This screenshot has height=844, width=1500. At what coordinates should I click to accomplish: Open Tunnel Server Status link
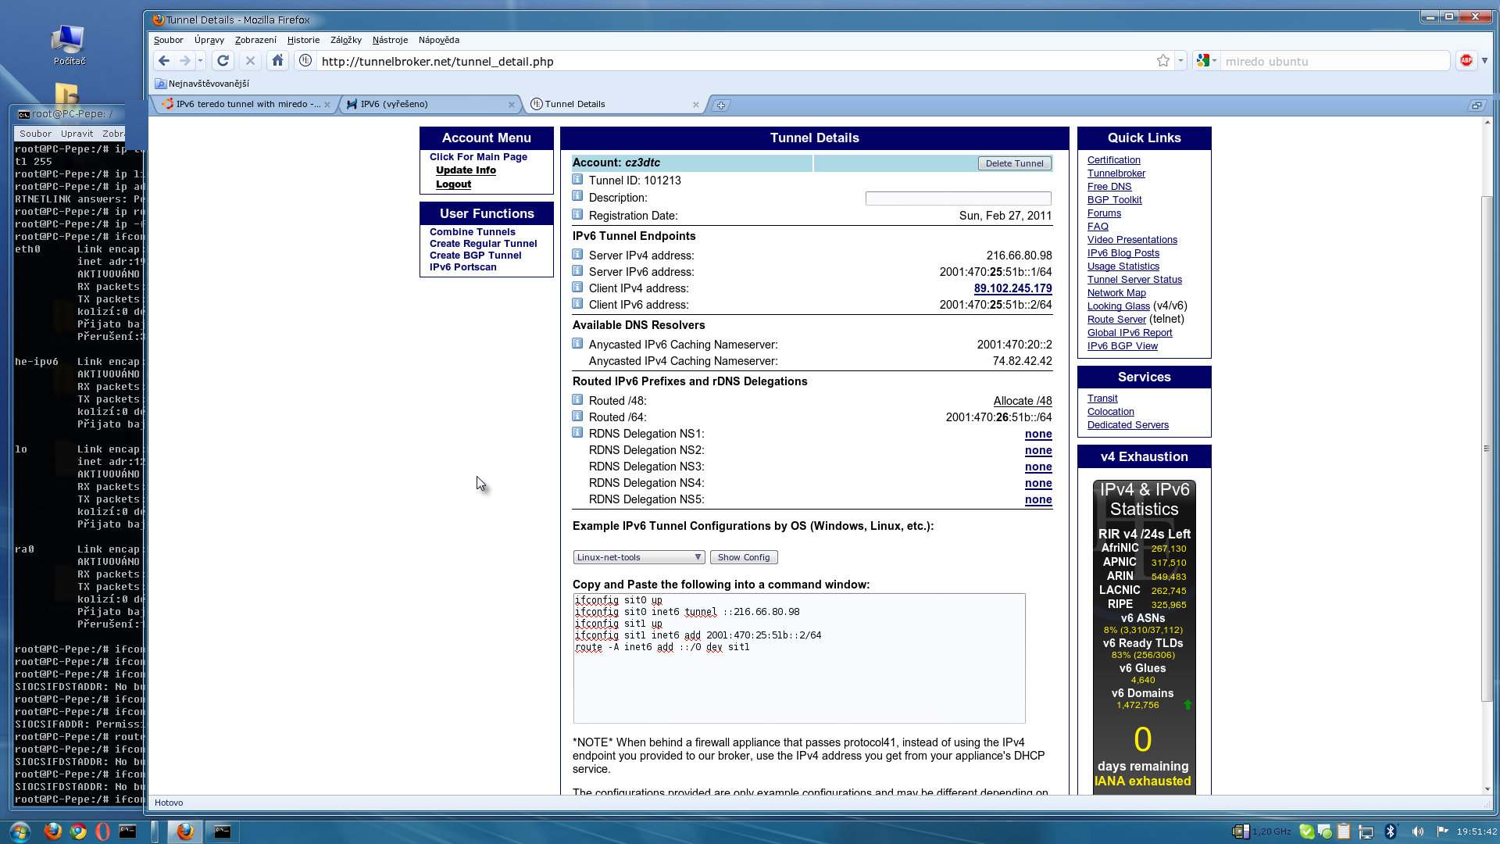[1134, 279]
